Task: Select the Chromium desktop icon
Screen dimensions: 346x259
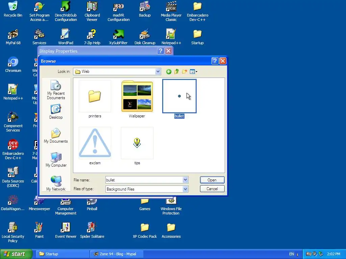Action: (13, 64)
